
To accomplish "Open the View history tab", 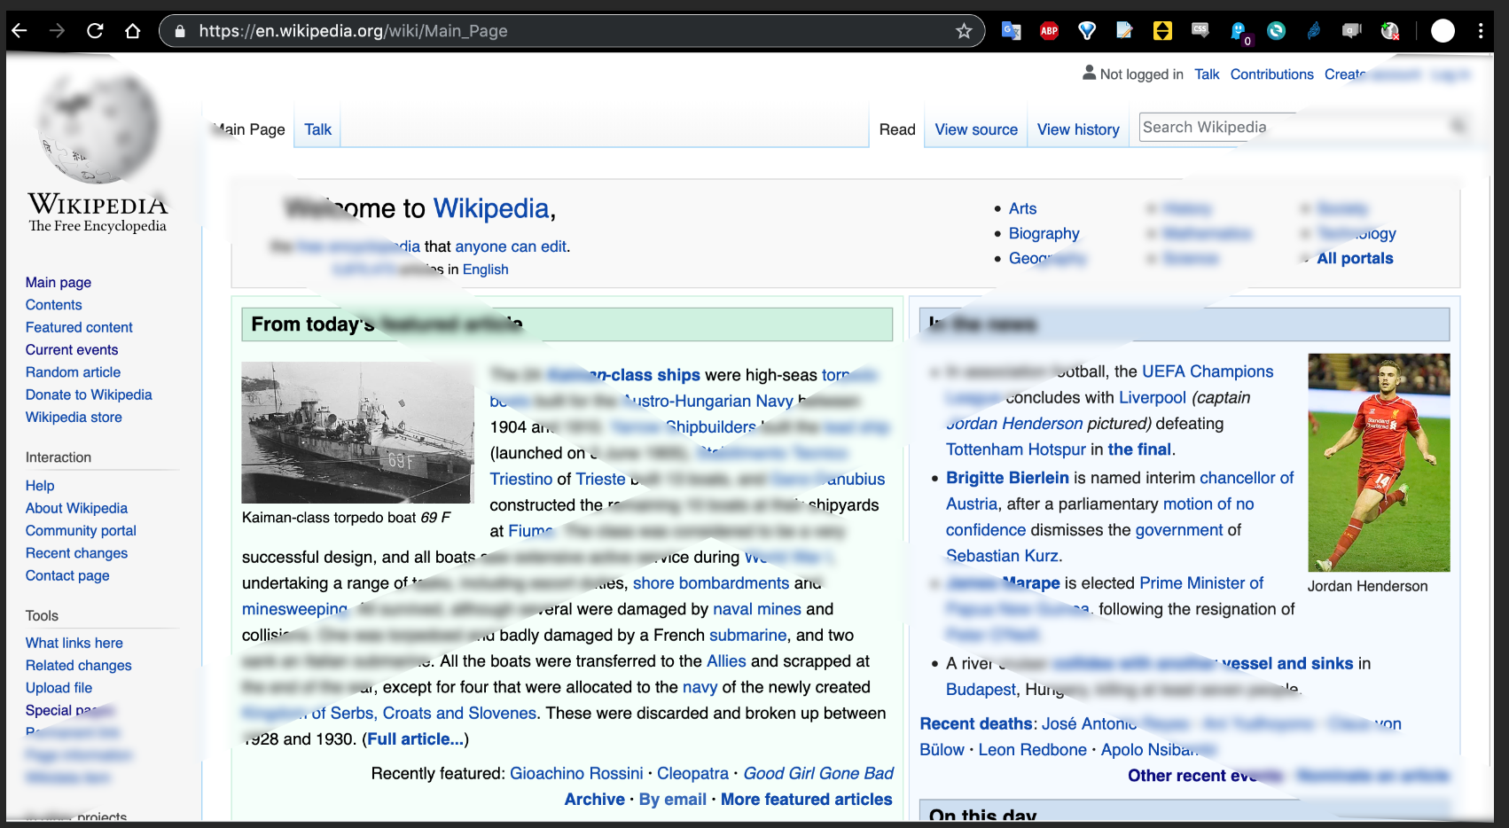I will 1078,129.
